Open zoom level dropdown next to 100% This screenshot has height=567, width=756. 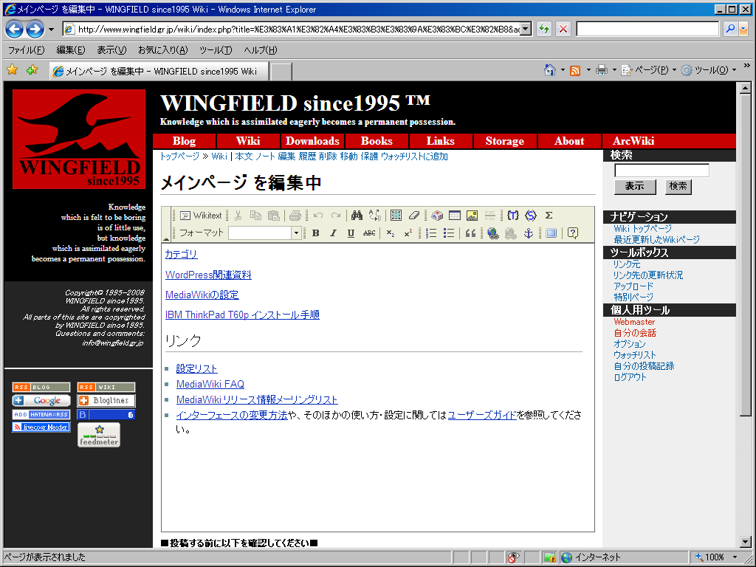735,557
